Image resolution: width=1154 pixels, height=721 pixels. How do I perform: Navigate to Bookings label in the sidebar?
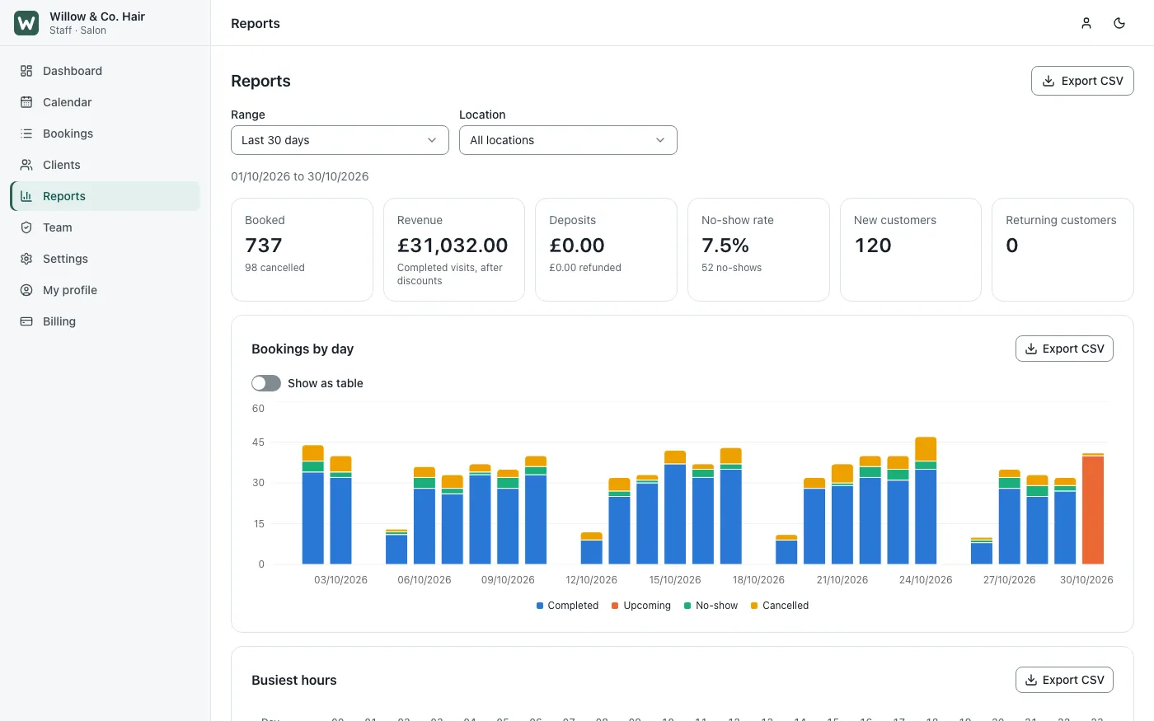(68, 133)
